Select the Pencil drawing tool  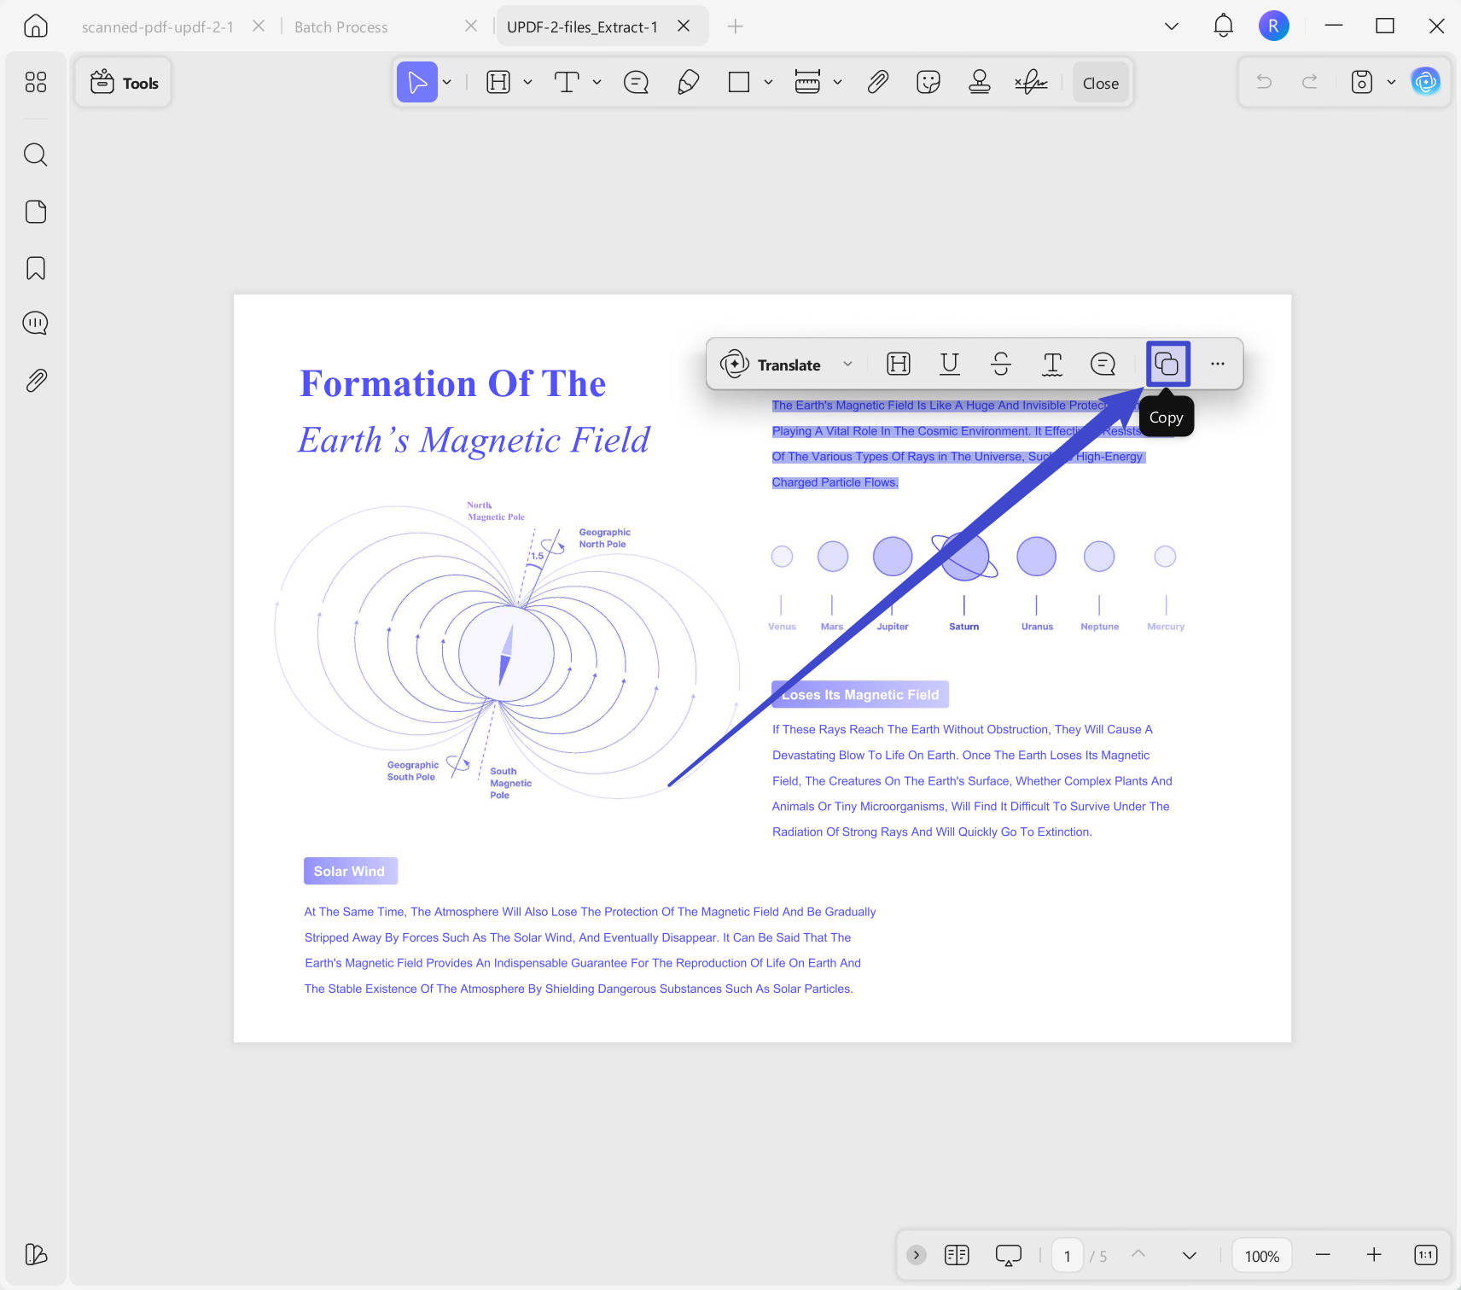click(x=688, y=83)
